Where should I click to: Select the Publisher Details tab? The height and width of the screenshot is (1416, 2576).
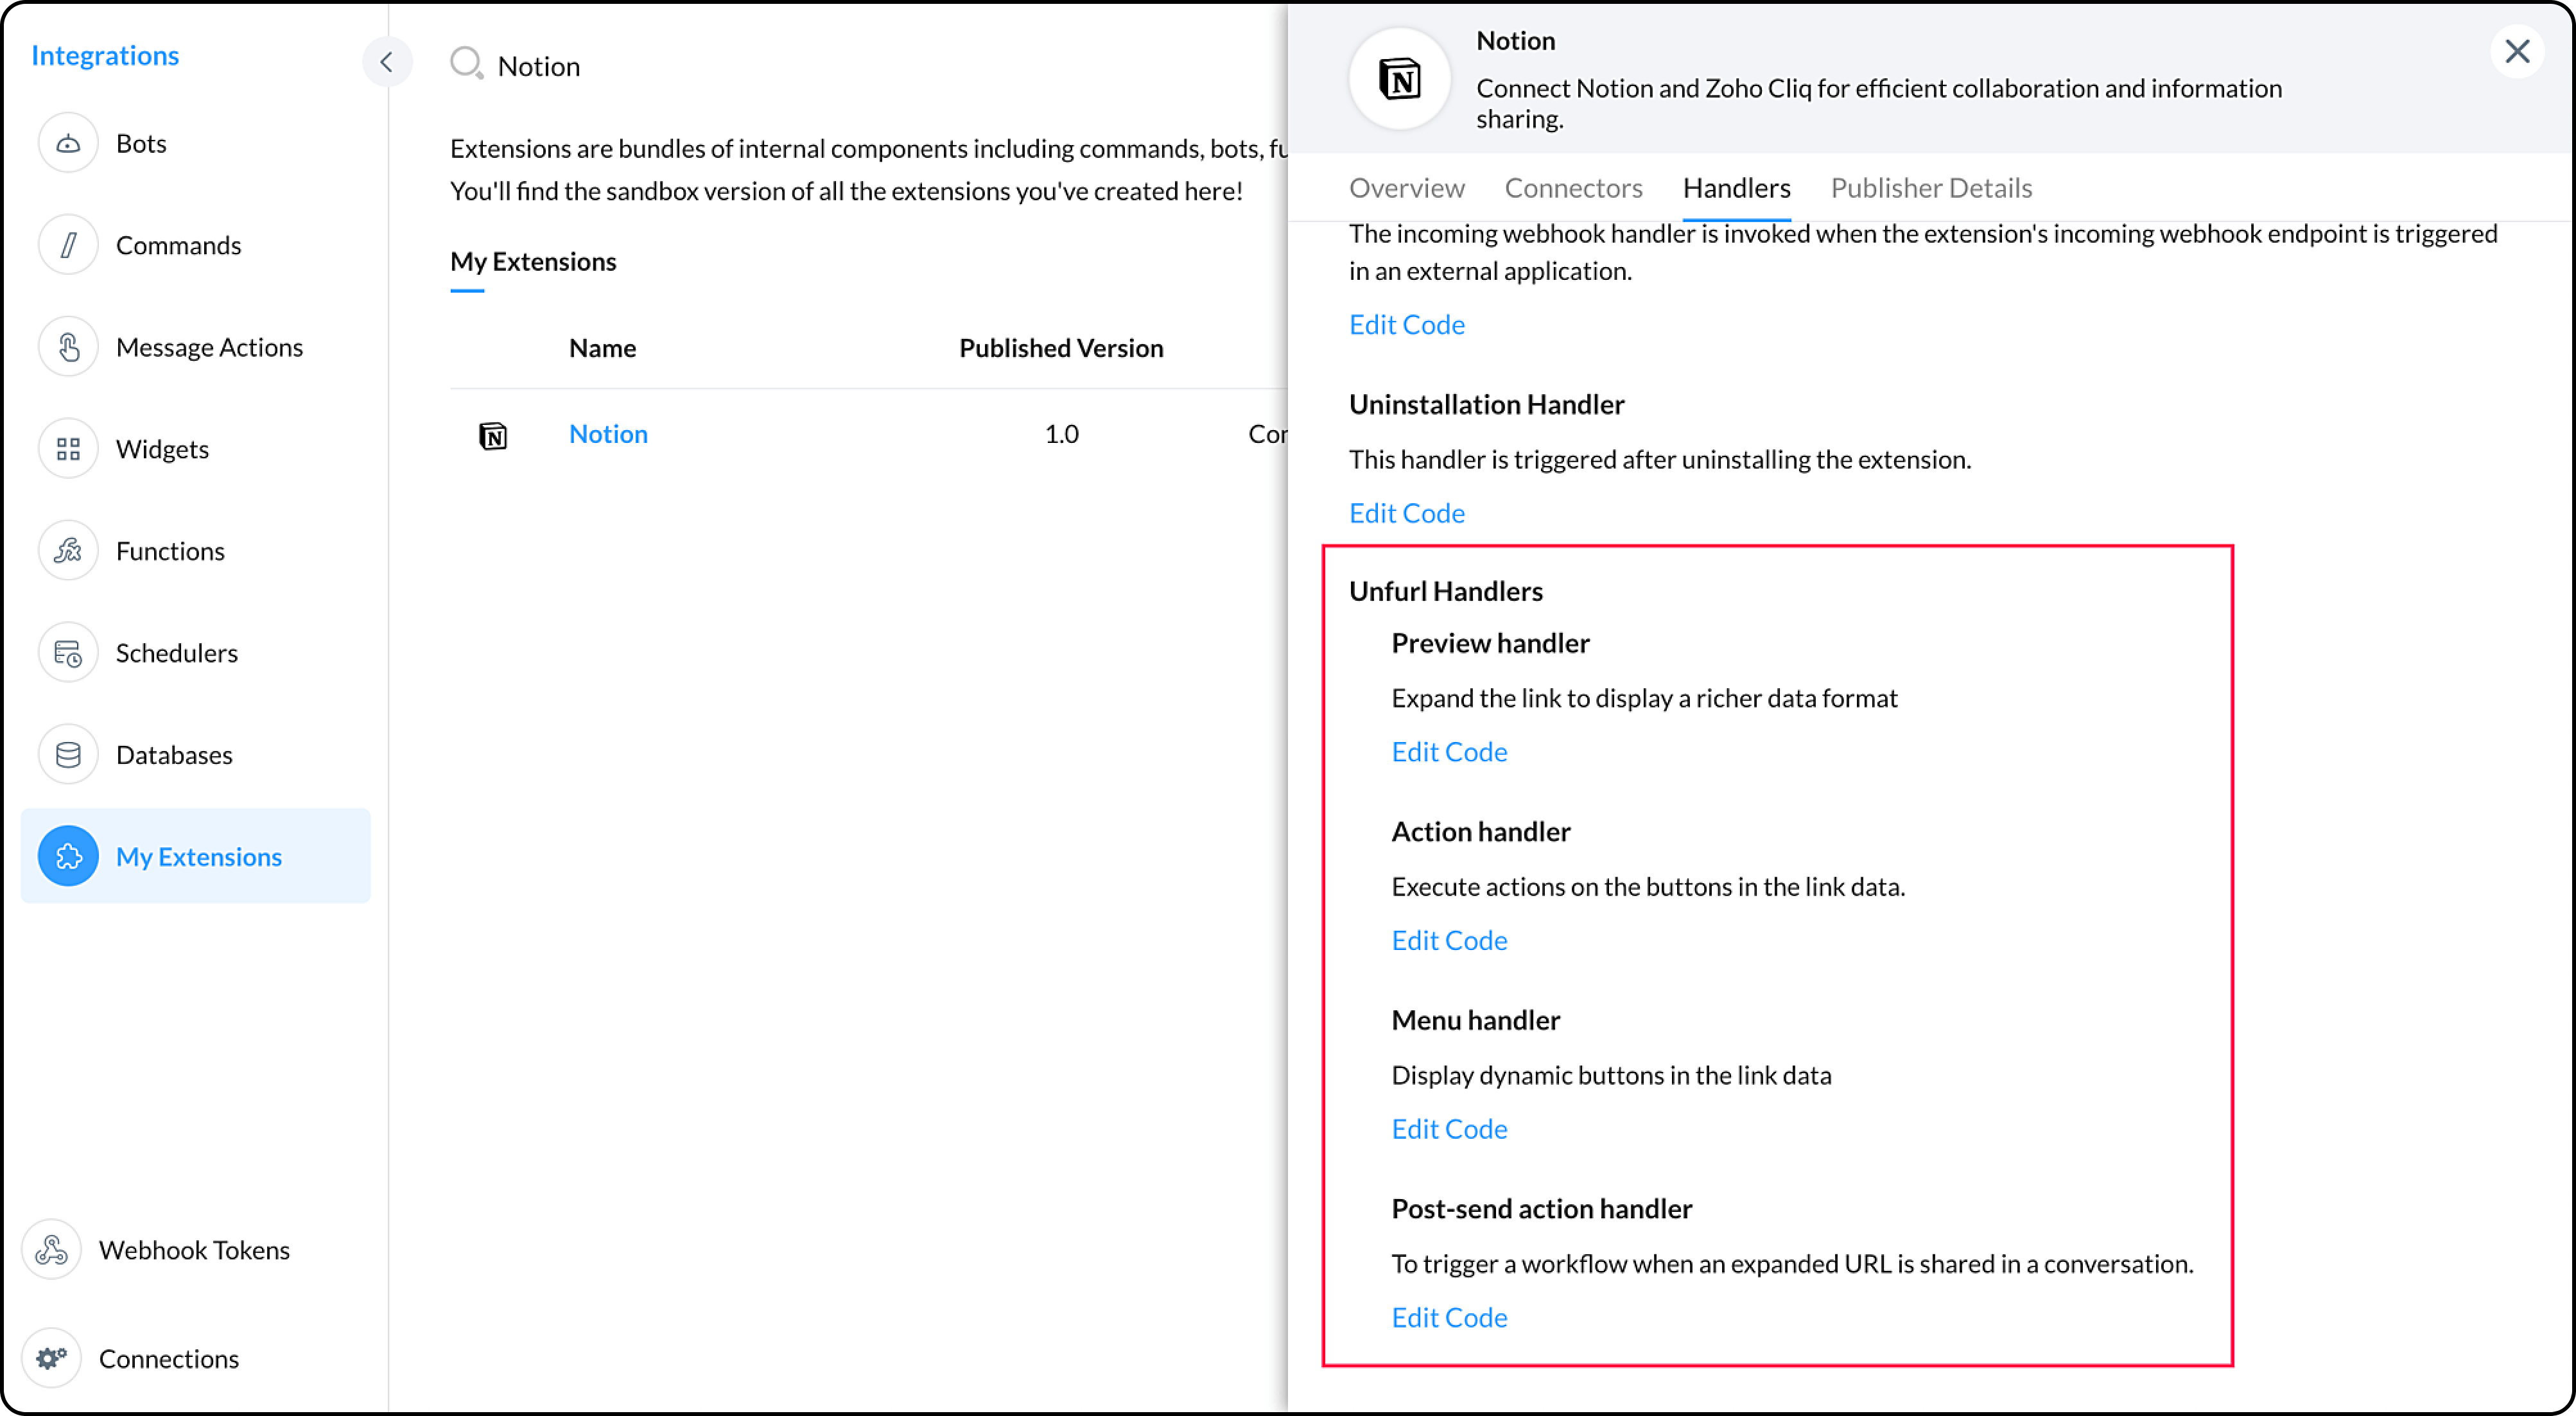[1931, 188]
